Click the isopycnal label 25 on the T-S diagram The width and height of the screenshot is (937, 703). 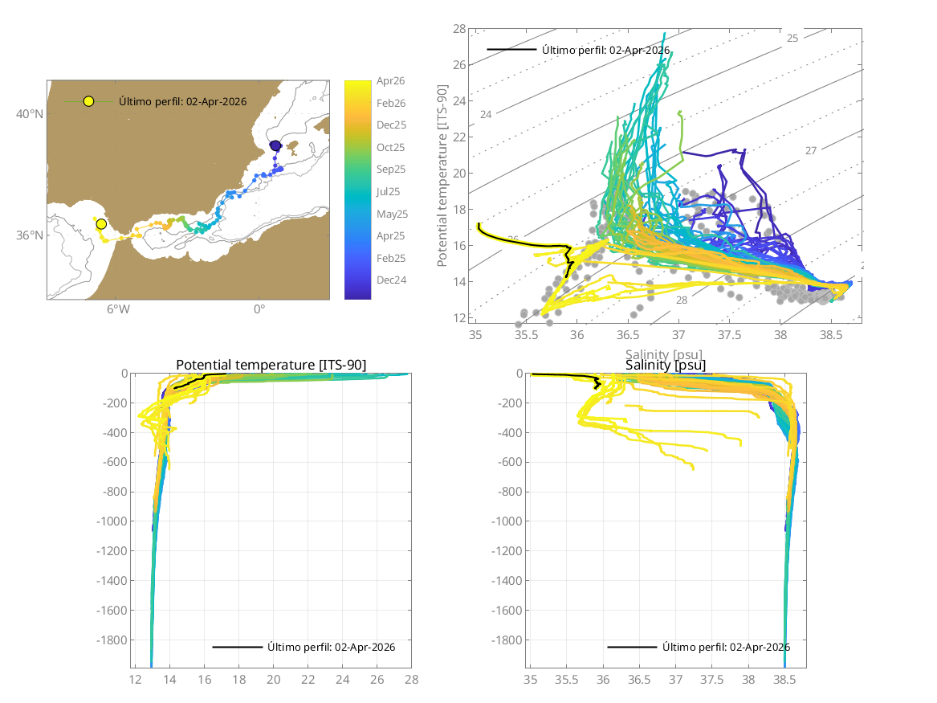(x=792, y=38)
